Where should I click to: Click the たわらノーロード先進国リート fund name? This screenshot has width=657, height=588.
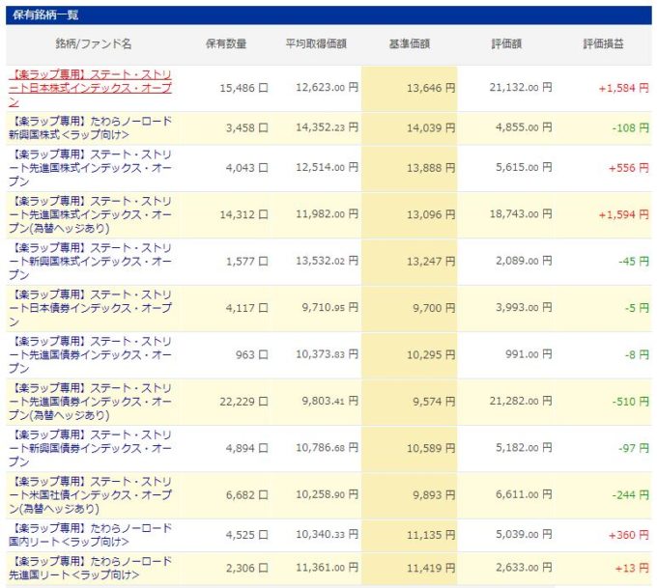click(x=90, y=569)
